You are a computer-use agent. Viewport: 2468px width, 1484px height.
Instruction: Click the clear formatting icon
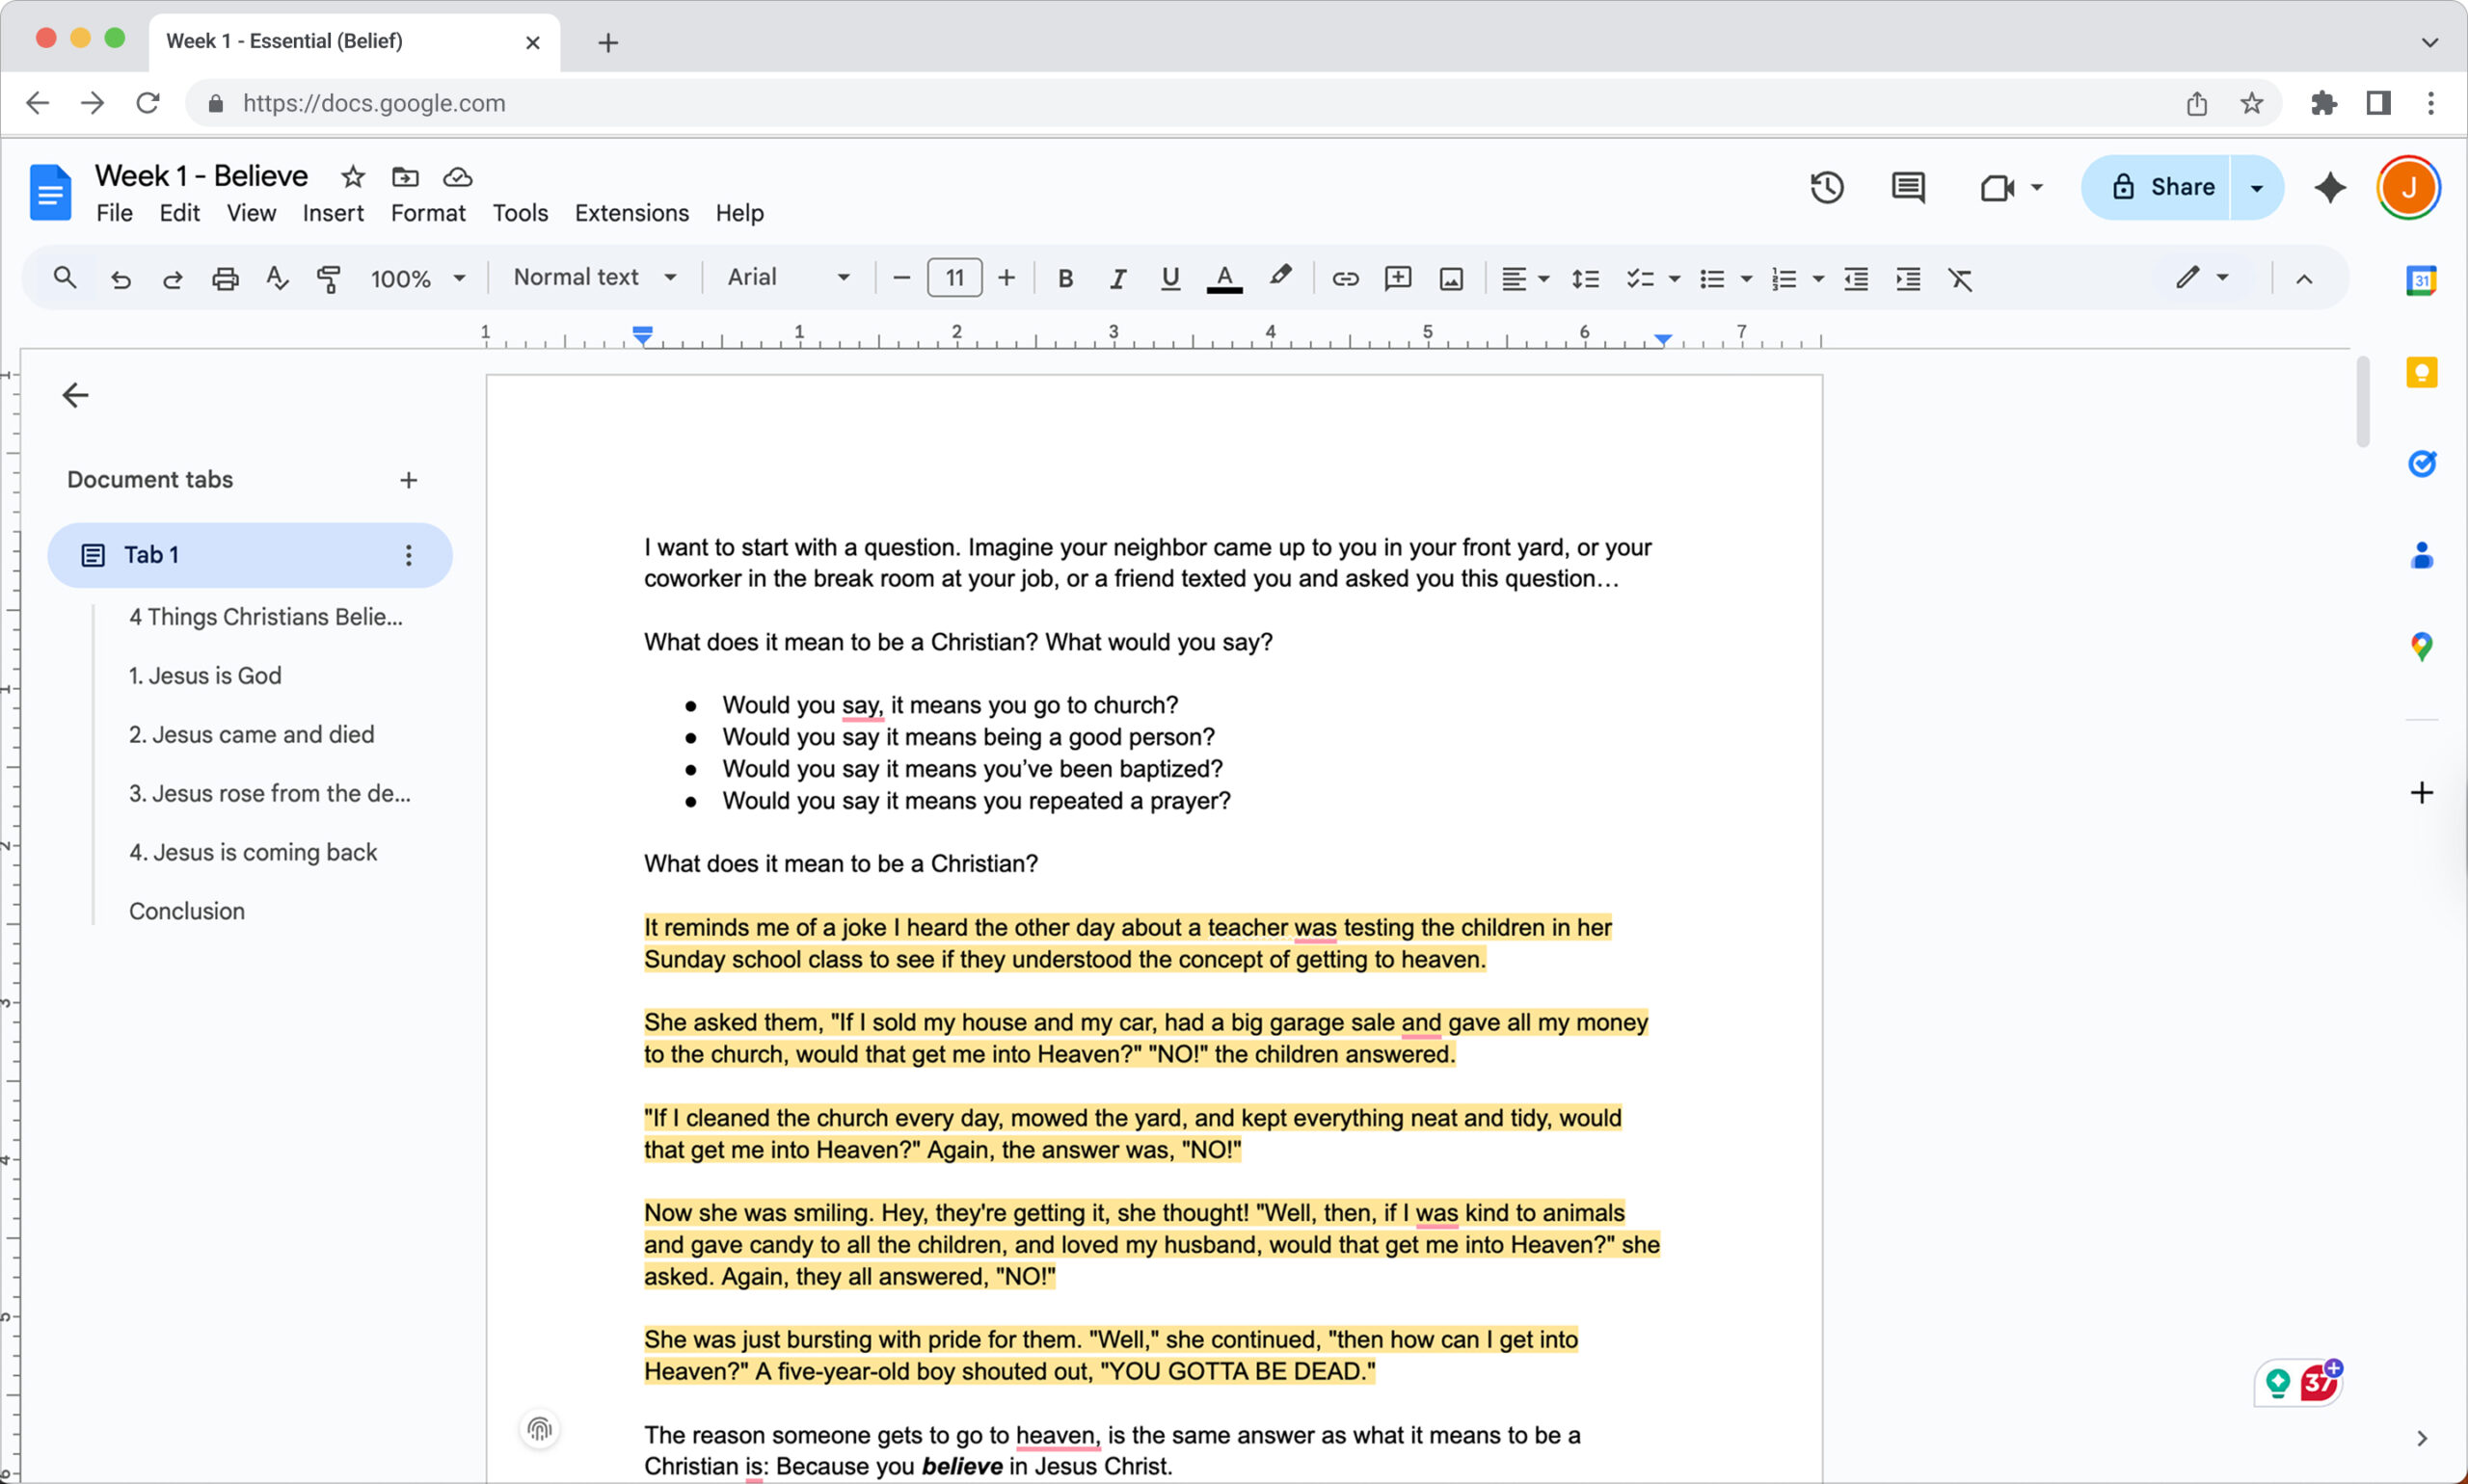(1960, 278)
